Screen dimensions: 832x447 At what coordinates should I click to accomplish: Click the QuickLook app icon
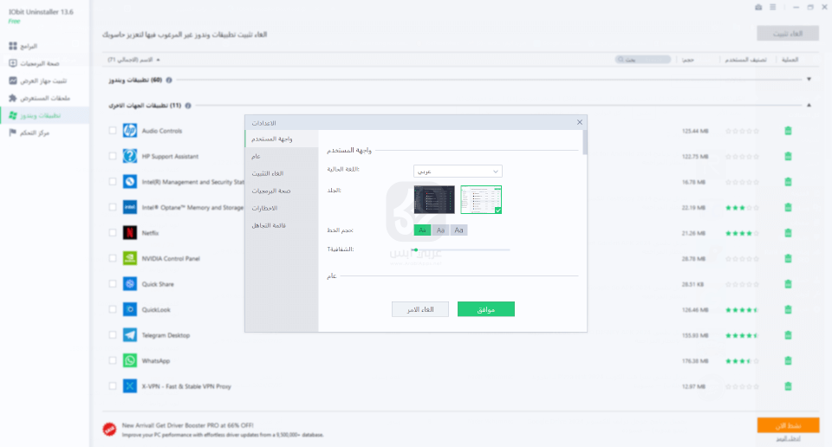click(130, 309)
